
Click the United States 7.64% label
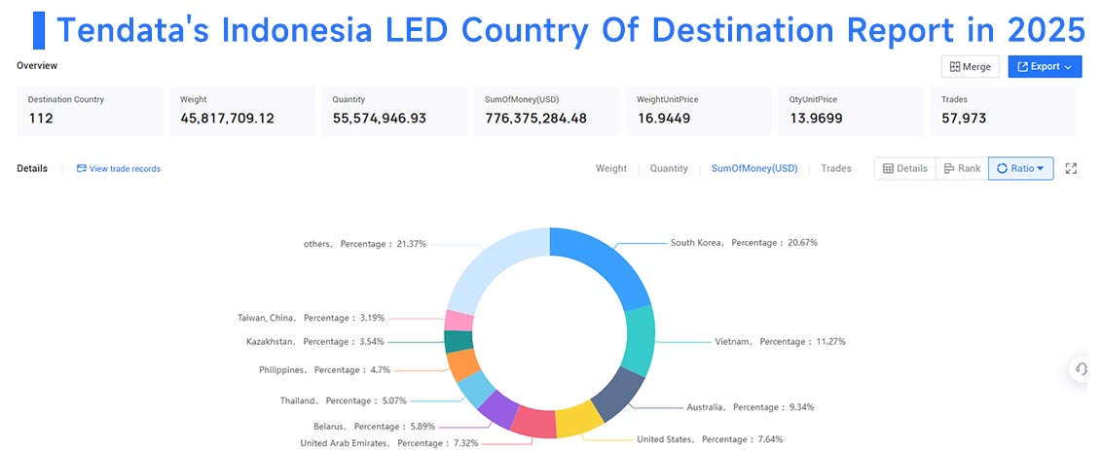coord(710,439)
